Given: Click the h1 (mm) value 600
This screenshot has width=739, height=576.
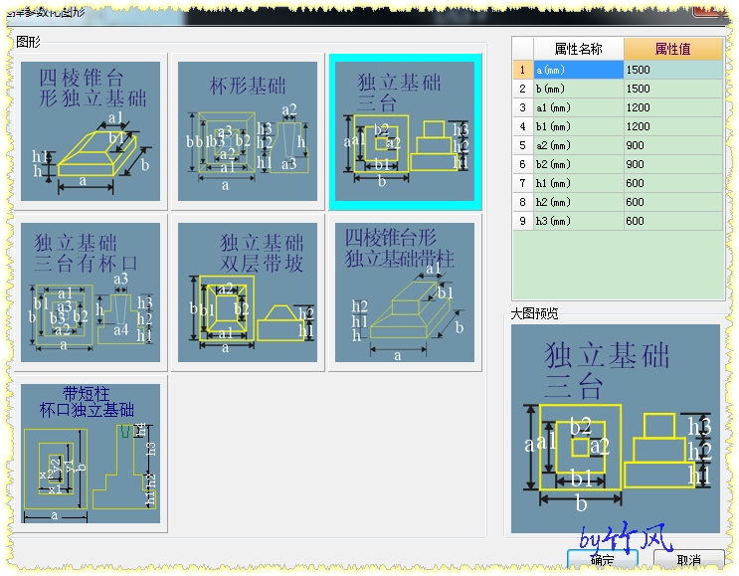Looking at the screenshot, I should (673, 183).
